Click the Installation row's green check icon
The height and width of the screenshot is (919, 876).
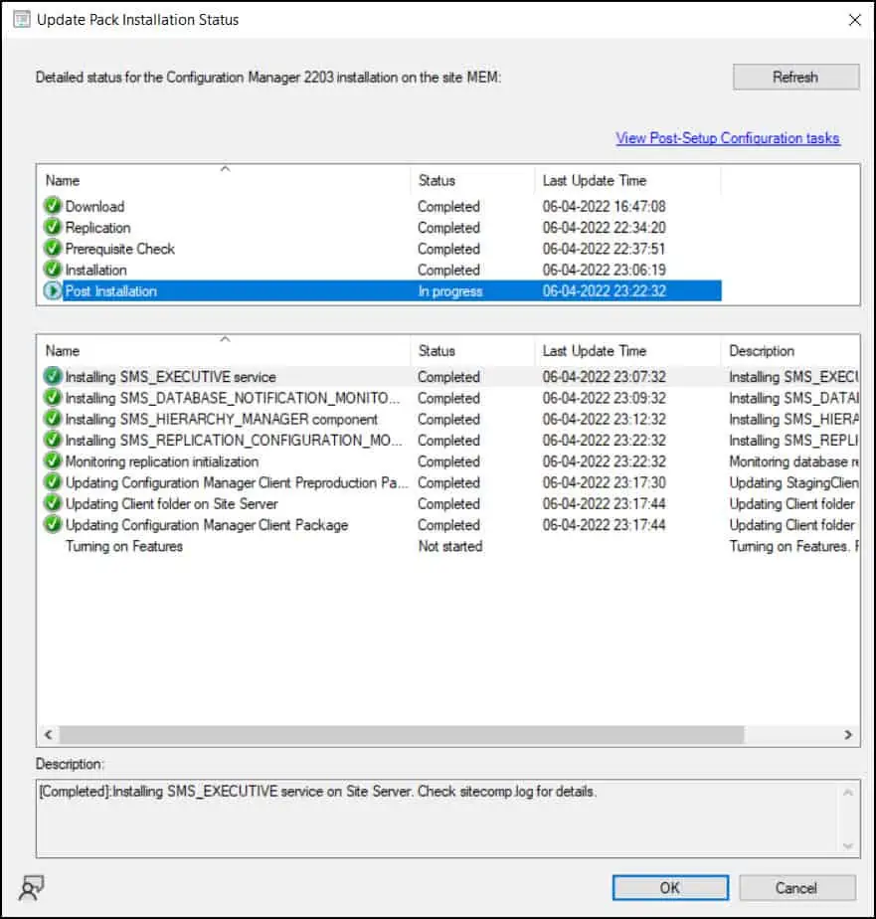(52, 269)
